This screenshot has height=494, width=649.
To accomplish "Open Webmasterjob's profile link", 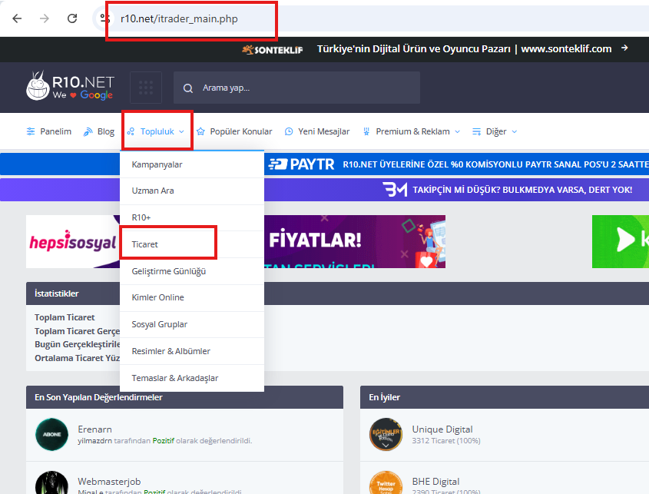I will click(109, 482).
